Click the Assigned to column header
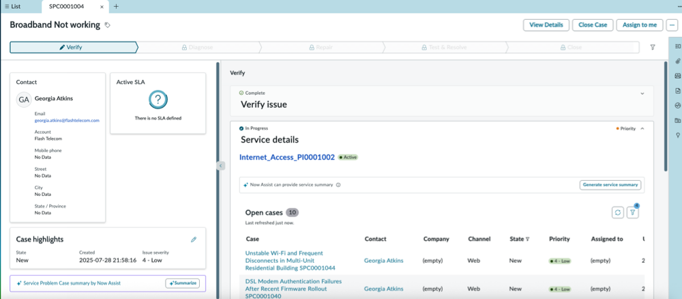Screen dimensions: 682x299 point(607,239)
